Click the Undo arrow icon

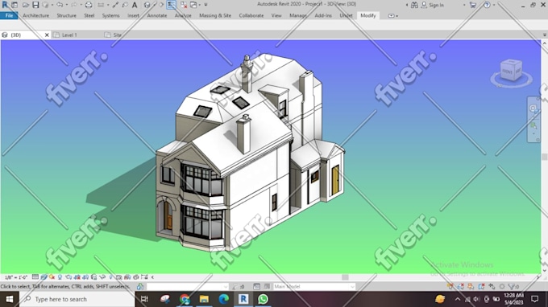(x=60, y=5)
